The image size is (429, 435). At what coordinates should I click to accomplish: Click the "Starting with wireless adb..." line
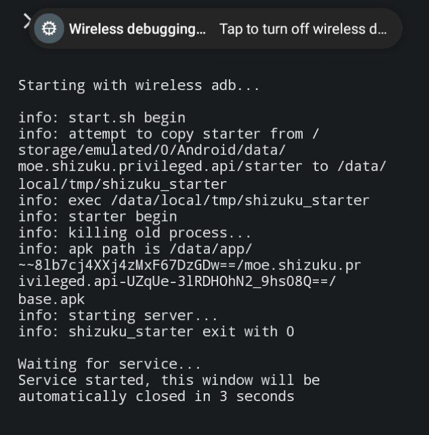pyautogui.click(x=139, y=85)
